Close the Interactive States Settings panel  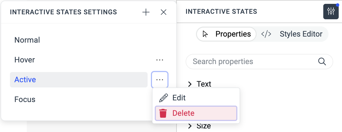pyautogui.click(x=164, y=12)
